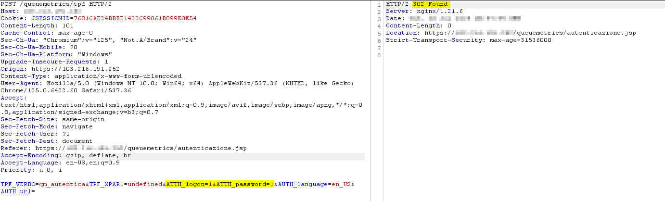Click the AUTH_url= parameter
Viewport: 665px width, 201px height.
pos(18,191)
